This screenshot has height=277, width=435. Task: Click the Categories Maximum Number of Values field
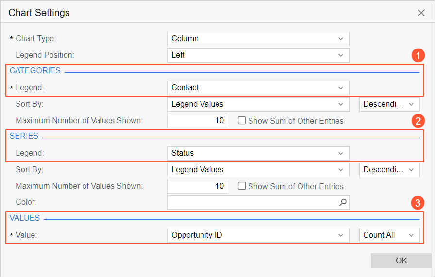[x=198, y=121]
